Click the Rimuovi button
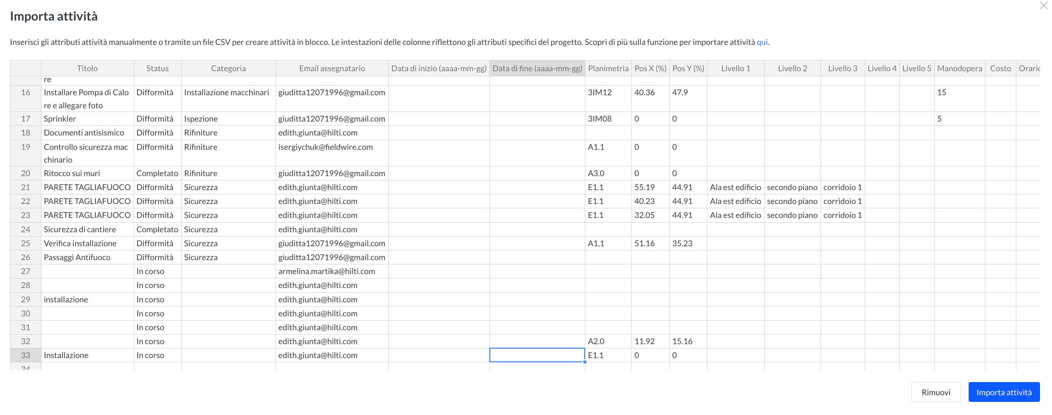The image size is (1052, 415). tap(936, 392)
